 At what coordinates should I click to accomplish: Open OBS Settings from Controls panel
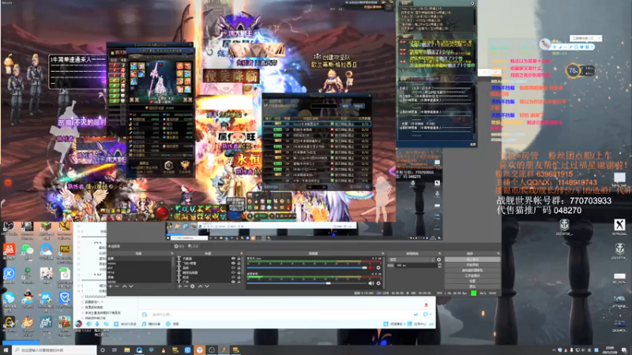coord(472,281)
